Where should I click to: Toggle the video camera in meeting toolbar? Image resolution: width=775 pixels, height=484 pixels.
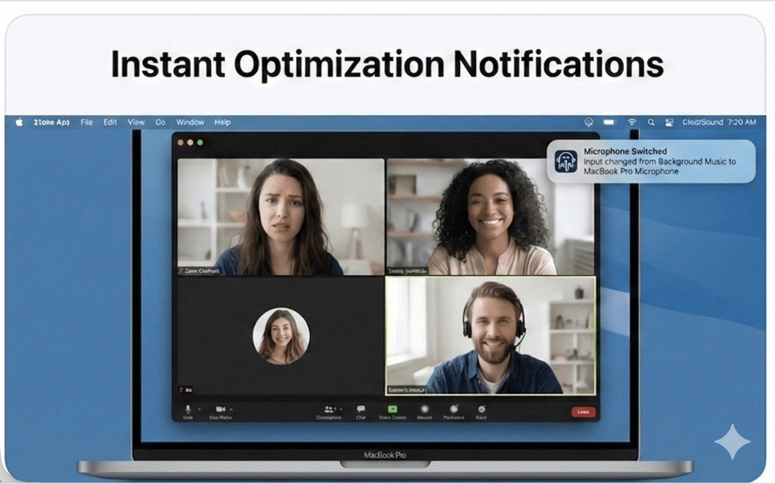(220, 410)
